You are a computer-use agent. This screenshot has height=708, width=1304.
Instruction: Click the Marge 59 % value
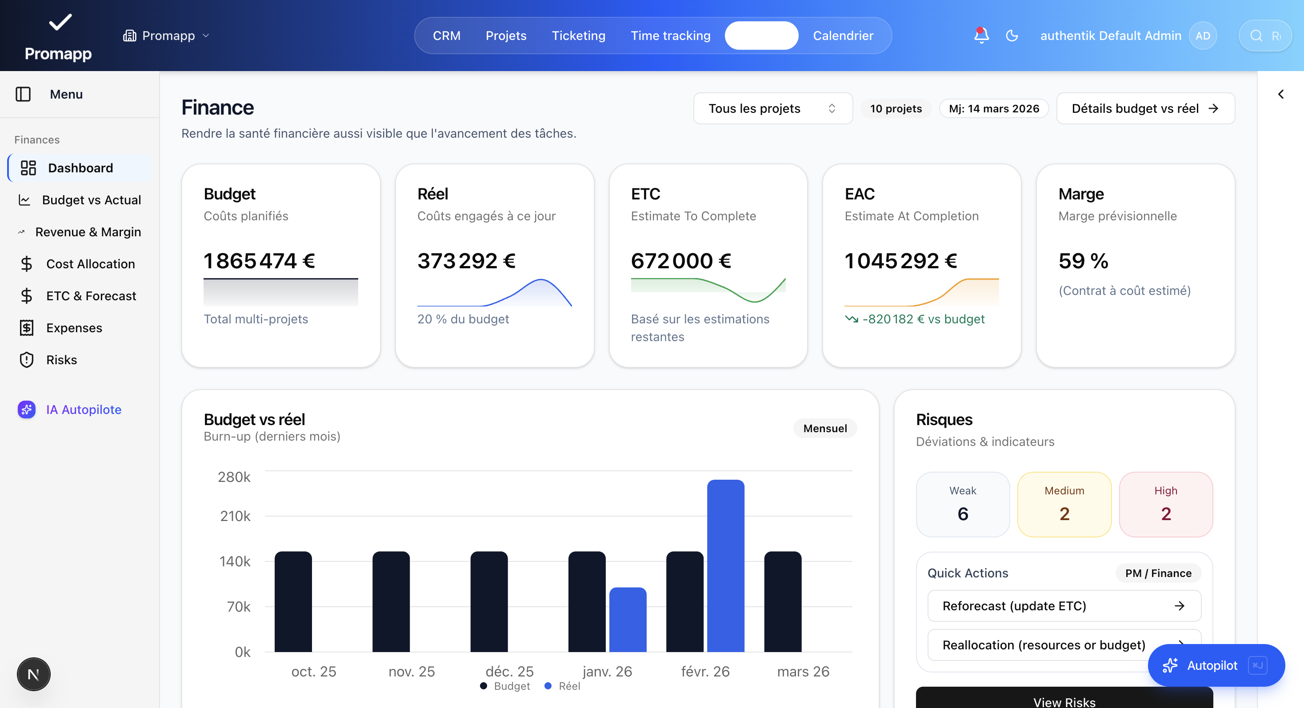1083,261
